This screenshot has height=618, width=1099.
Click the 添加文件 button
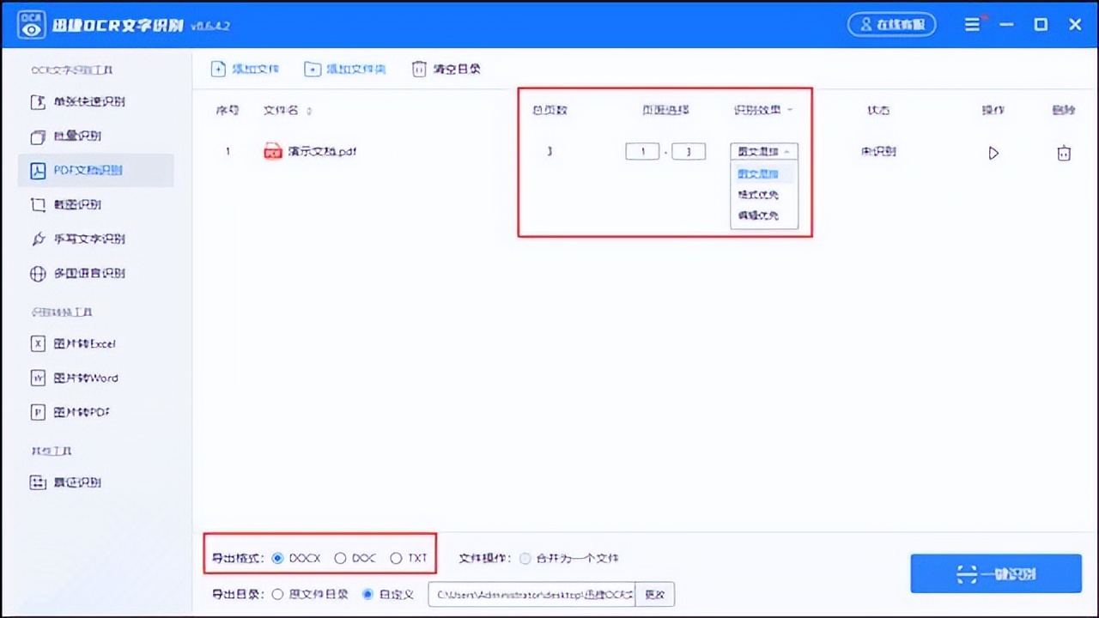point(246,69)
